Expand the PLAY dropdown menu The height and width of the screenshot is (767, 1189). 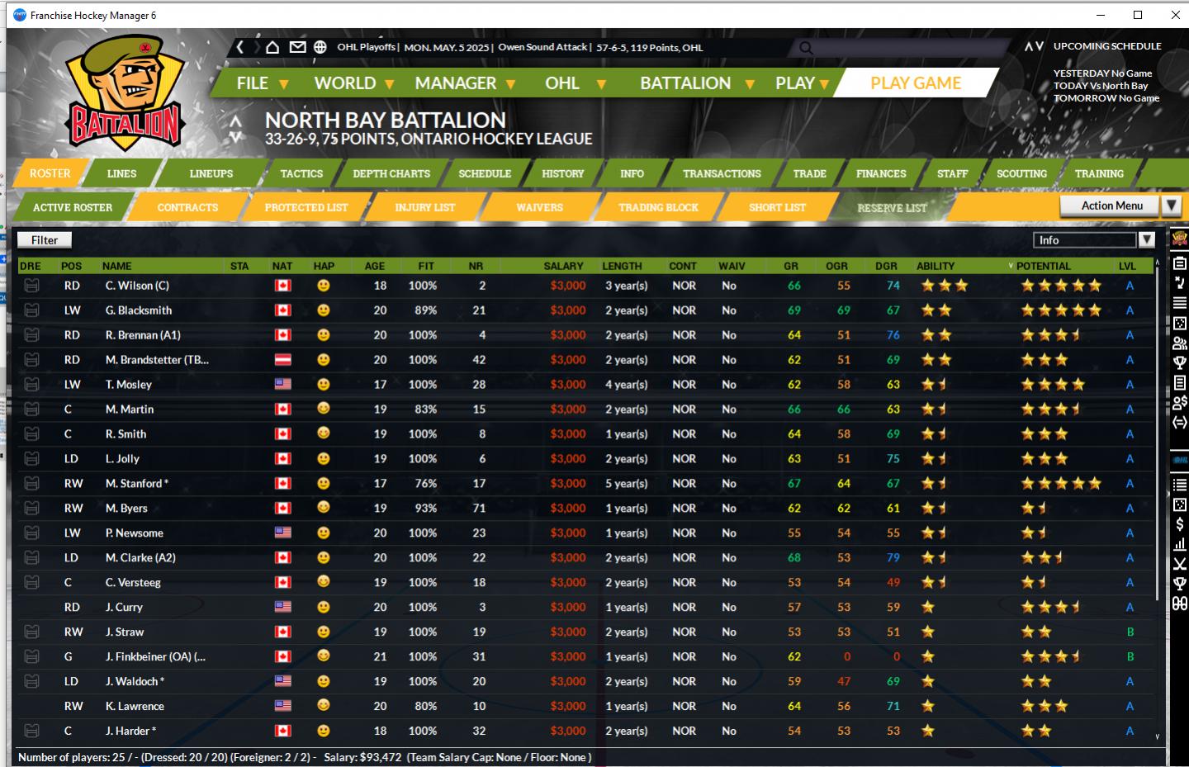point(801,83)
